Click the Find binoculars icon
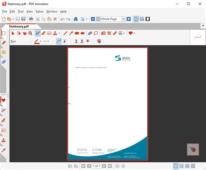 tap(76, 19)
